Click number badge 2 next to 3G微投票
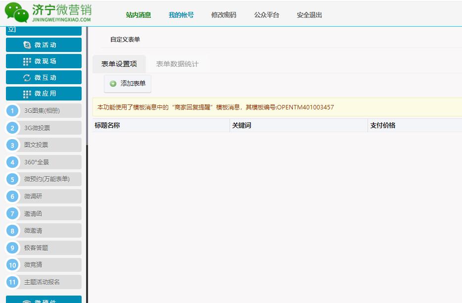The width and height of the screenshot is (462, 303). click(12, 128)
